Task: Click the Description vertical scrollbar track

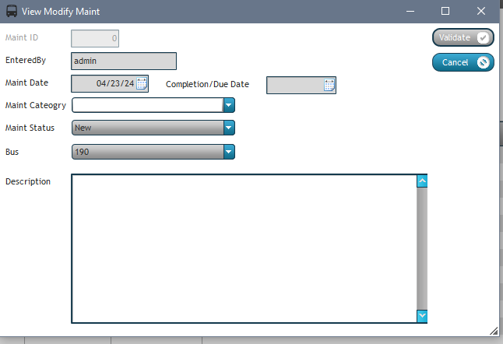Action: click(x=422, y=249)
